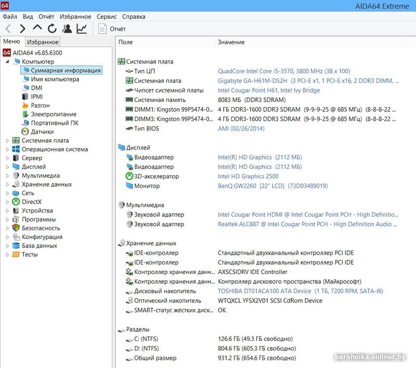The width and height of the screenshot is (416, 368).
Task: Click the Тип ЦП processor icon
Action: tap(129, 71)
